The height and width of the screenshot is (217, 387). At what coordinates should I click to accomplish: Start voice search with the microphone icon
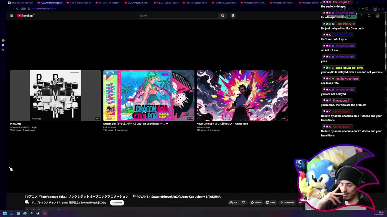click(233, 16)
